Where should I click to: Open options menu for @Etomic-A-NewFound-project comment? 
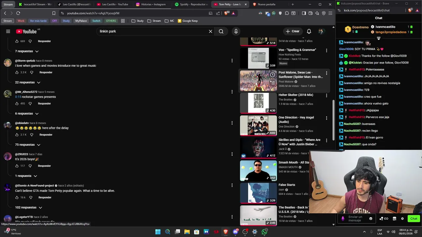[232, 185]
